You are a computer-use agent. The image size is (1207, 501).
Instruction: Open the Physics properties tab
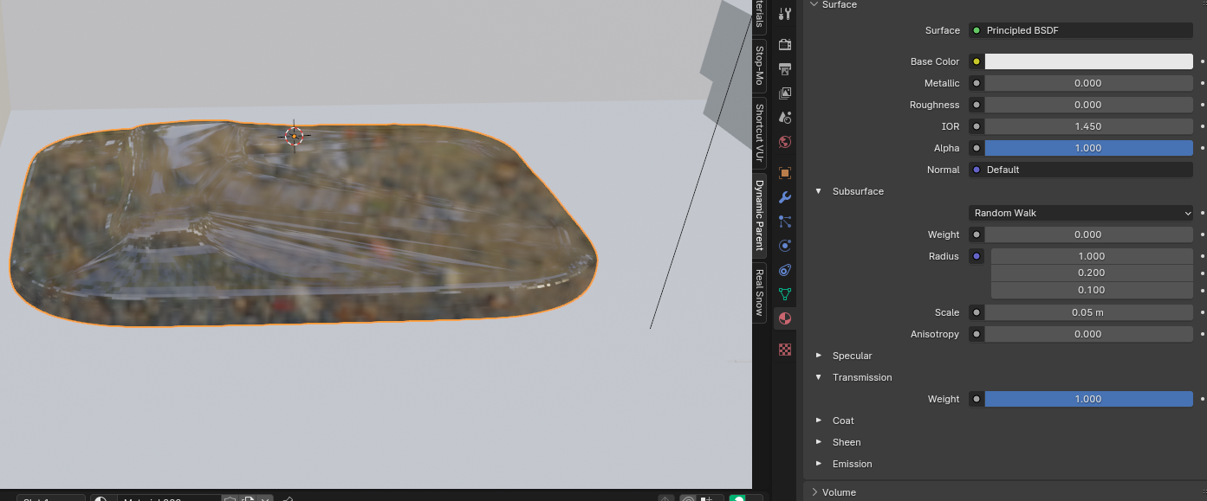click(785, 246)
